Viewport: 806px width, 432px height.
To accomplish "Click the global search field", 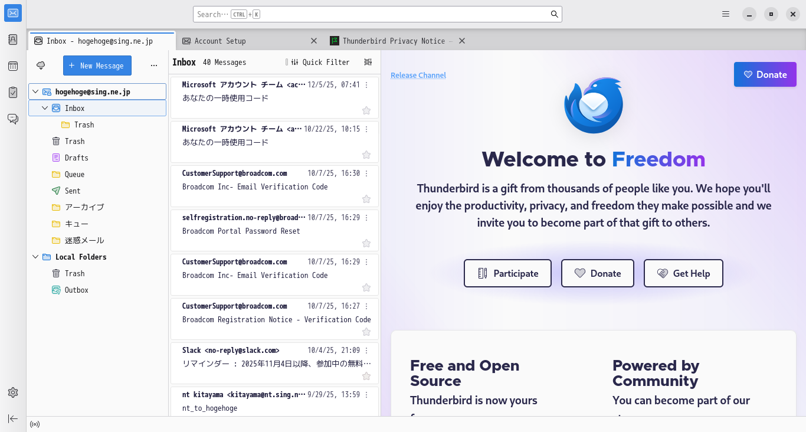I will coord(378,14).
